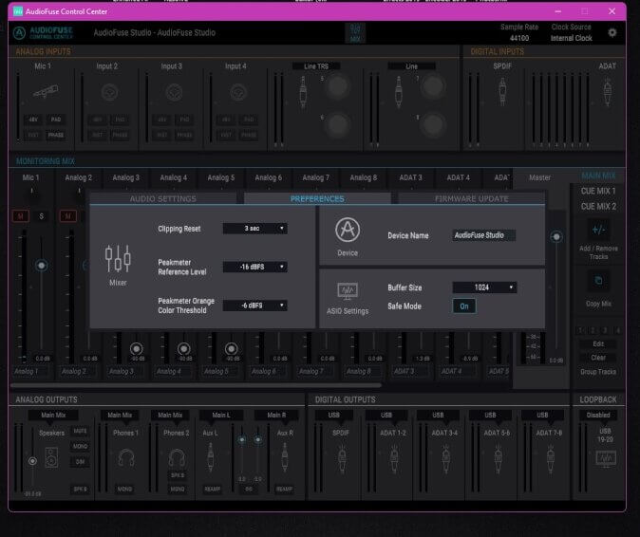640x537 pixels.
Task: Mute the Analog 2 mixer channel
Action: click(x=67, y=216)
